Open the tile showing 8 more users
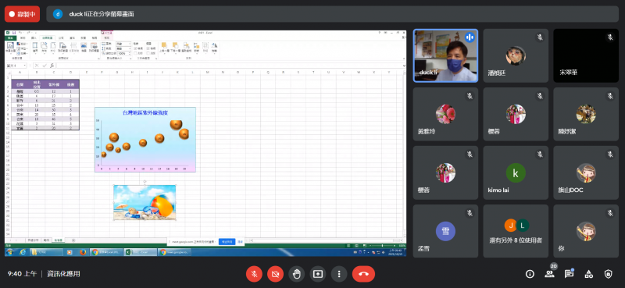This screenshot has height=288, width=625. tap(516, 231)
